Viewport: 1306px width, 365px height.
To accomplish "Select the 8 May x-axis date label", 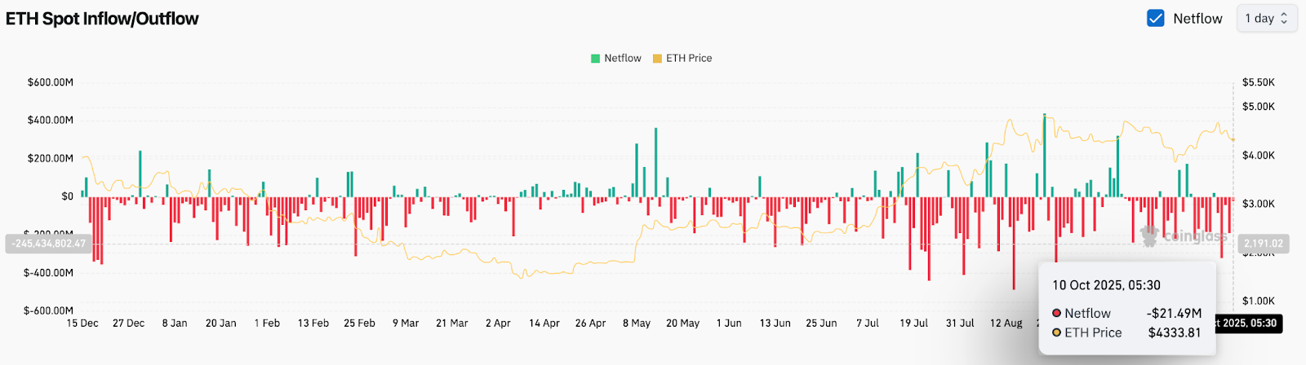I will tap(637, 323).
